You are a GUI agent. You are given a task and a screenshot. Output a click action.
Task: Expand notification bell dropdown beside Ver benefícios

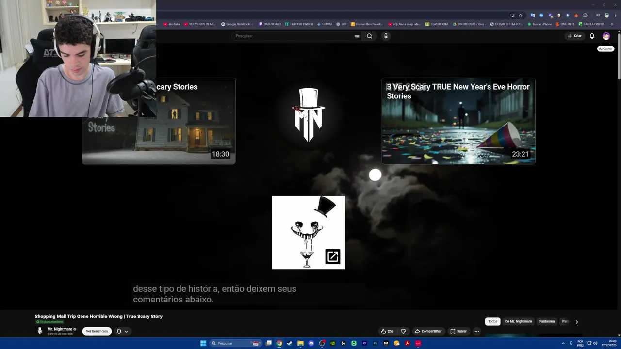(122, 331)
